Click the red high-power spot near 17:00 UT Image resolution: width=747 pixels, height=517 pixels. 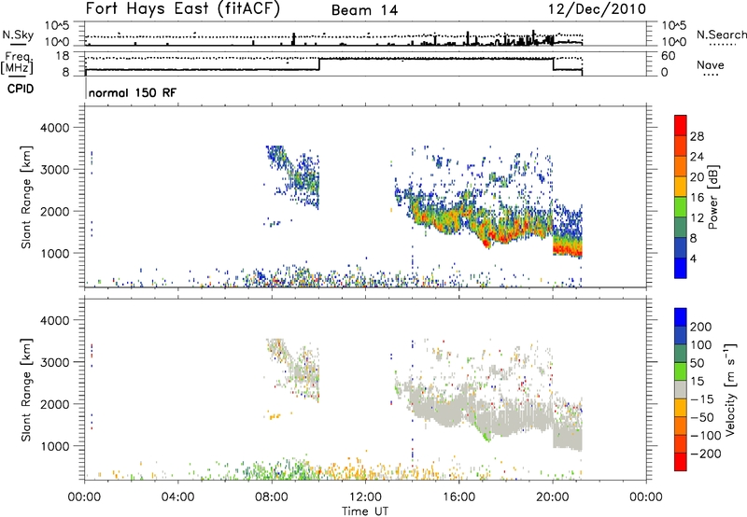click(x=486, y=244)
